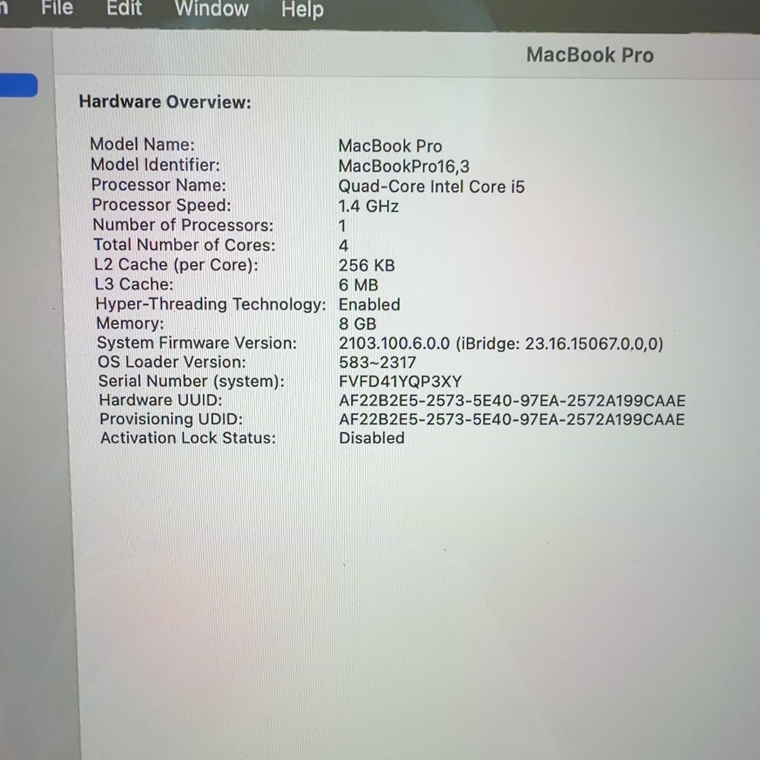Click the 'Number of Processors:' label
Screen dimensions: 760x760
[x=183, y=225]
